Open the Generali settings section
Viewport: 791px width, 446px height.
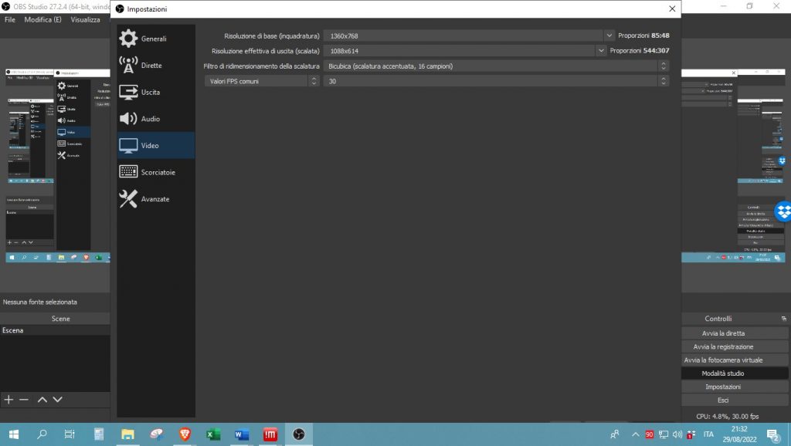coord(152,39)
